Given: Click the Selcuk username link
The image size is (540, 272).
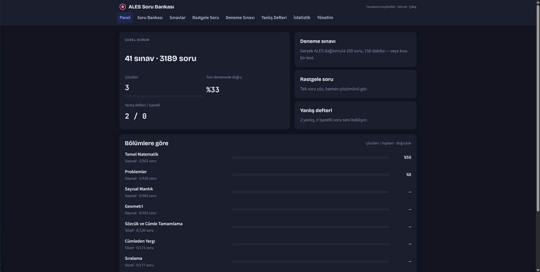Looking at the screenshot, I should 402,7.
